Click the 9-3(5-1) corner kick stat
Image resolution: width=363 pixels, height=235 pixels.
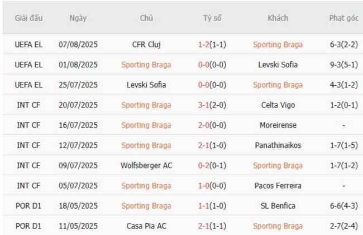(343, 65)
